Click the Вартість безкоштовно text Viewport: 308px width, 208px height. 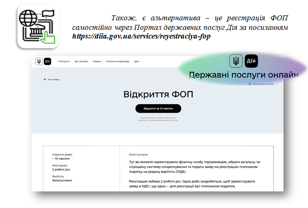point(62,179)
